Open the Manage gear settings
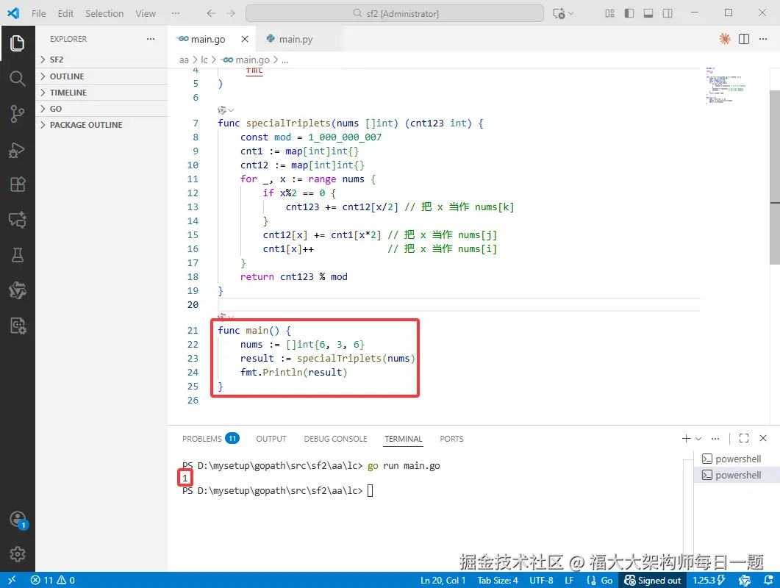Image resolution: width=780 pixels, height=588 pixels. 18,554
